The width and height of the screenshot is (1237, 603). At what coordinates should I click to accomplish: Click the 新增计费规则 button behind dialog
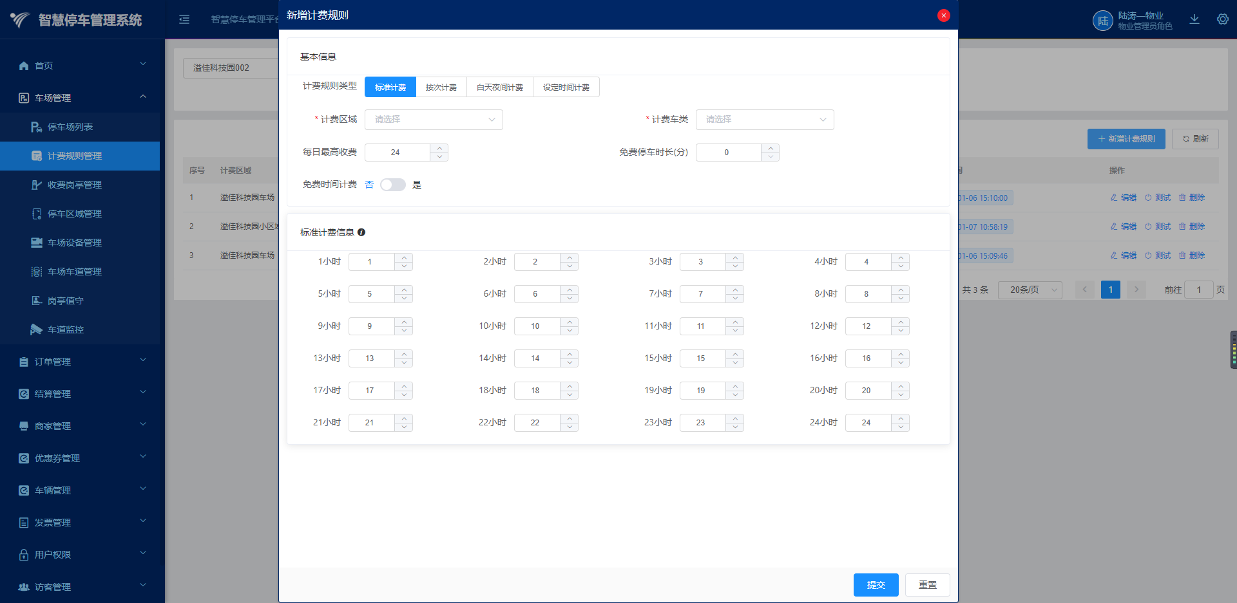tap(1126, 139)
